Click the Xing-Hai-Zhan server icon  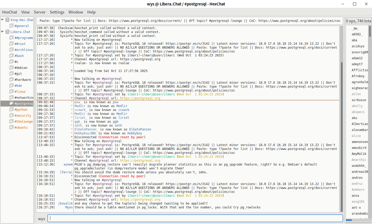(x=8, y=20)
